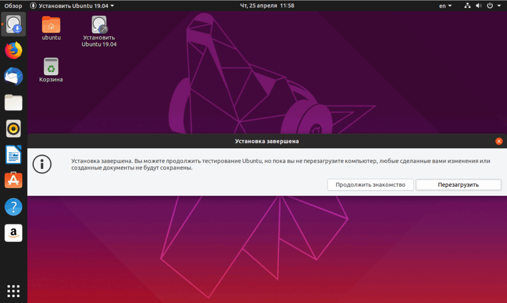
Task: Click the info icon in the dialog
Action: 42,164
